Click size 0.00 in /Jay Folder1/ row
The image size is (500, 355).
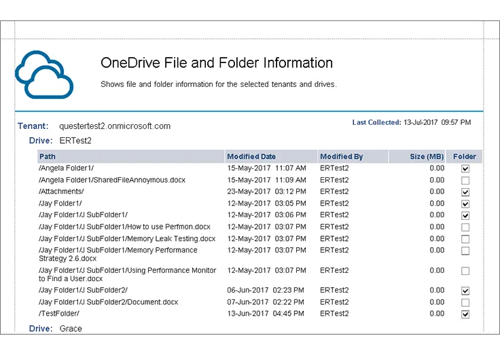click(x=437, y=203)
